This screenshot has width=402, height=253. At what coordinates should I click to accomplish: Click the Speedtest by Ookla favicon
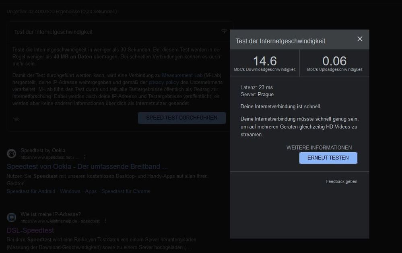tap(11, 153)
